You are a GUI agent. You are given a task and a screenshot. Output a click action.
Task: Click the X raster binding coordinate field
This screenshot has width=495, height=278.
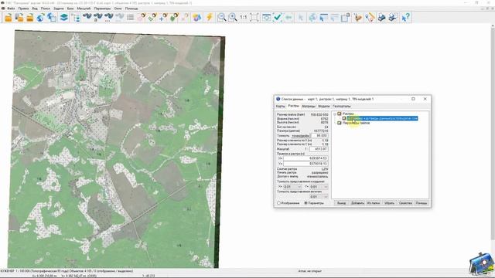pos(306,158)
